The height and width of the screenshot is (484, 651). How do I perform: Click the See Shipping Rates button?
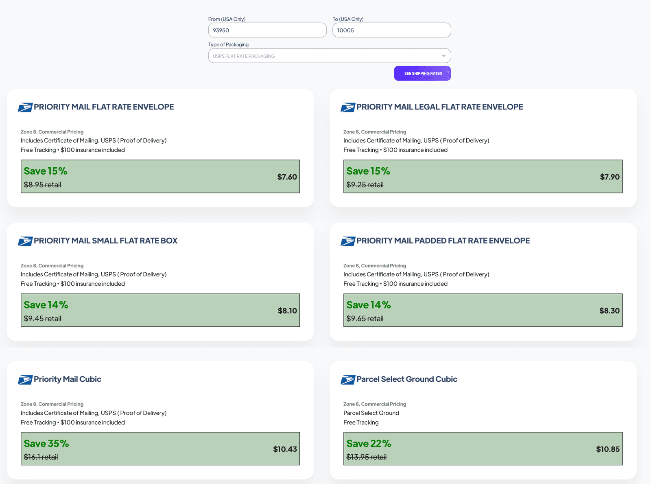point(422,73)
